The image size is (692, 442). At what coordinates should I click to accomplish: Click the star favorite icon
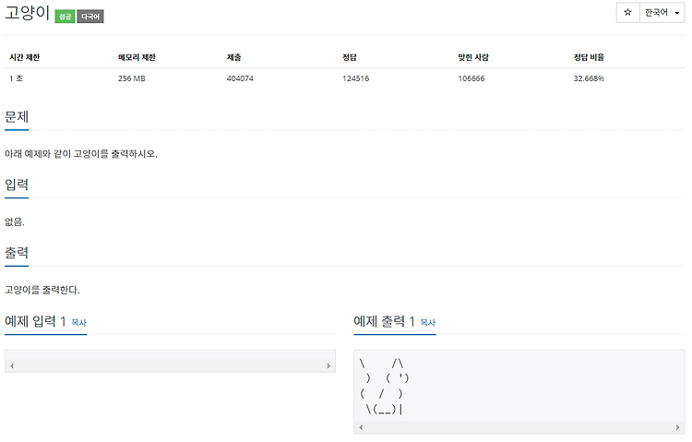pos(627,12)
